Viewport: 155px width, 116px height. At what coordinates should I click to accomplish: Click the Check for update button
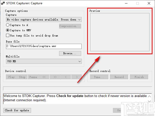click(17, 110)
